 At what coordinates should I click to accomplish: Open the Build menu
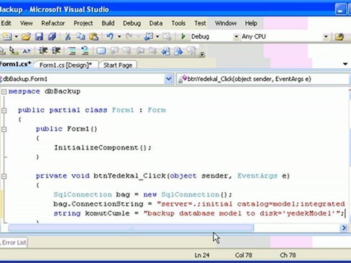[x=108, y=23]
